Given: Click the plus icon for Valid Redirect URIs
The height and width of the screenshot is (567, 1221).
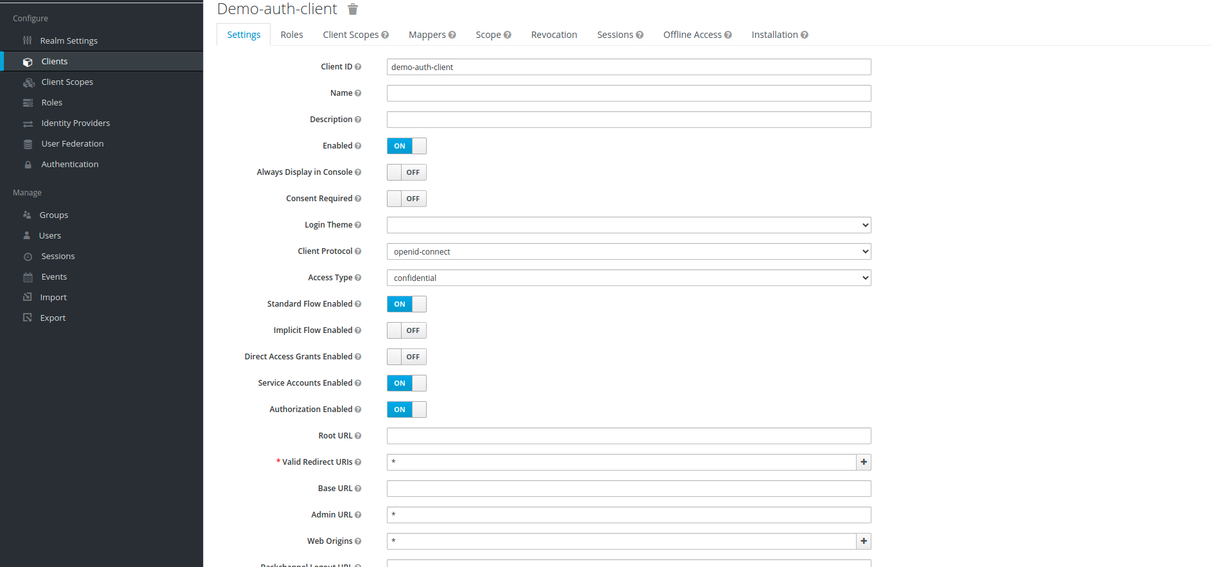Looking at the screenshot, I should click(864, 462).
